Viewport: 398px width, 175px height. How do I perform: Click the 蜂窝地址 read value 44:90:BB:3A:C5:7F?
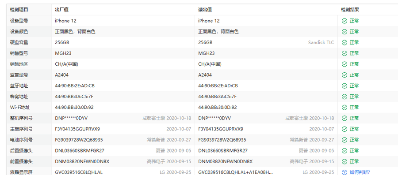217,97
